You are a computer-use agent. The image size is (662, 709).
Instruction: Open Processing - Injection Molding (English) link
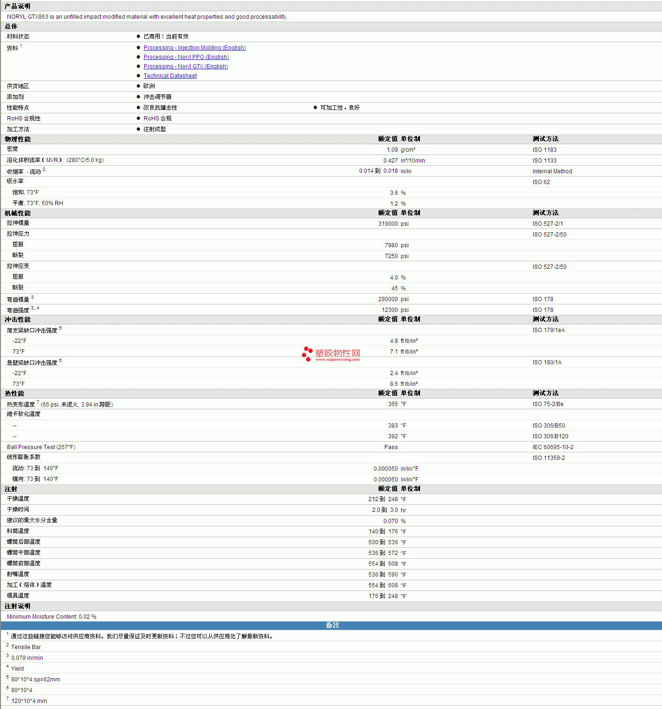pyautogui.click(x=195, y=48)
